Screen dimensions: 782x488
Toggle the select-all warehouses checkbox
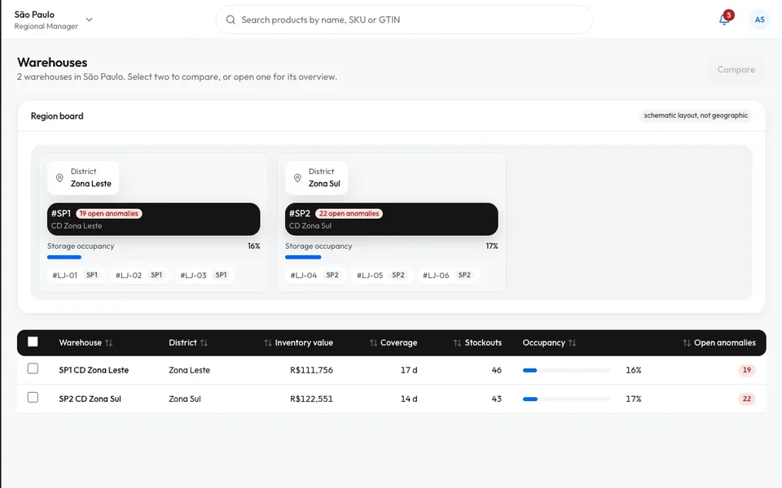(x=33, y=342)
